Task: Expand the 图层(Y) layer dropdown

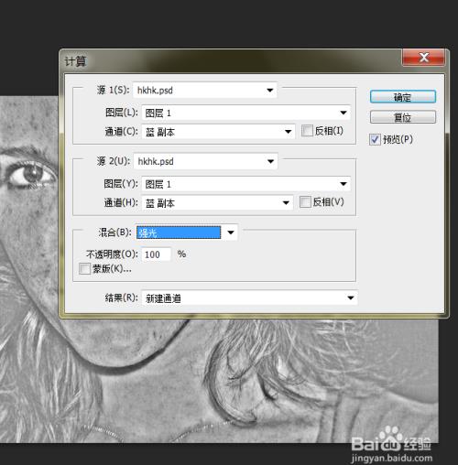Action: pos(245,184)
